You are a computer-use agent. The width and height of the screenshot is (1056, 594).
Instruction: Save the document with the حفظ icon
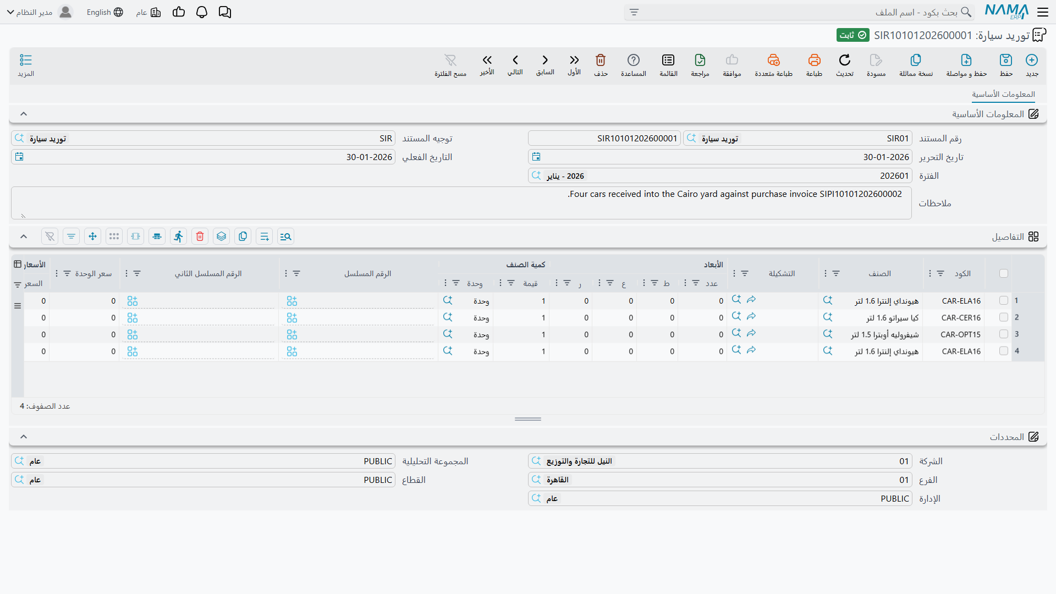tap(1006, 60)
